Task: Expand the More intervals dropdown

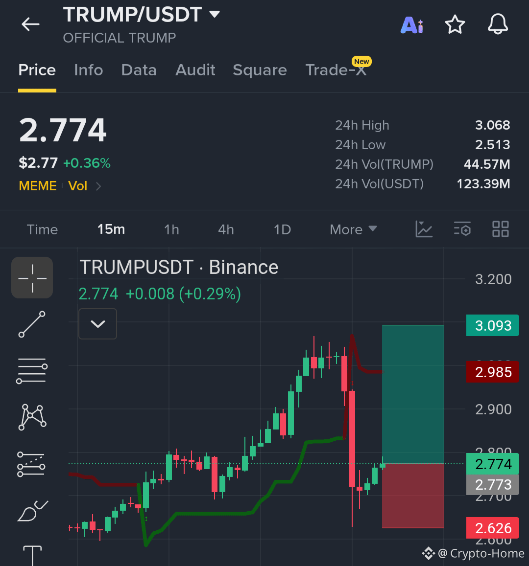Action: [x=353, y=229]
